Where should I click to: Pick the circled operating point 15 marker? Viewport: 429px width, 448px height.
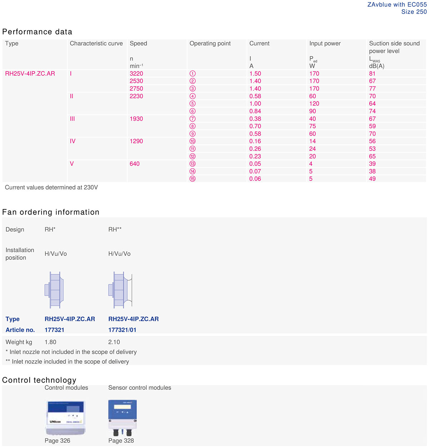[x=193, y=179]
